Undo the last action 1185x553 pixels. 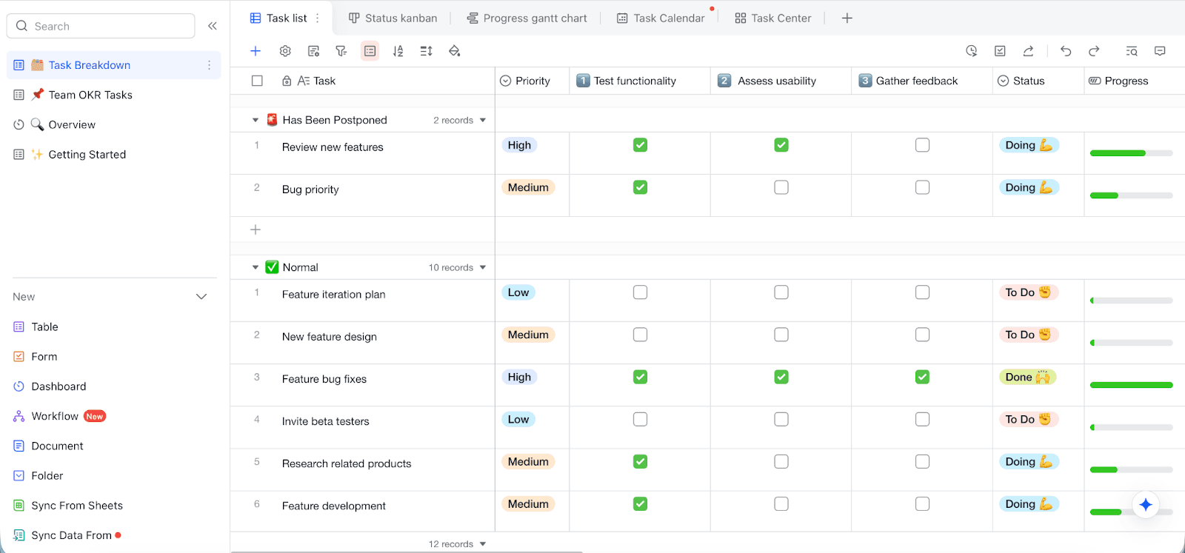point(1066,51)
